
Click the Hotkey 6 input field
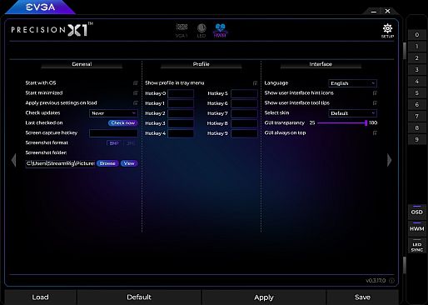(244, 103)
